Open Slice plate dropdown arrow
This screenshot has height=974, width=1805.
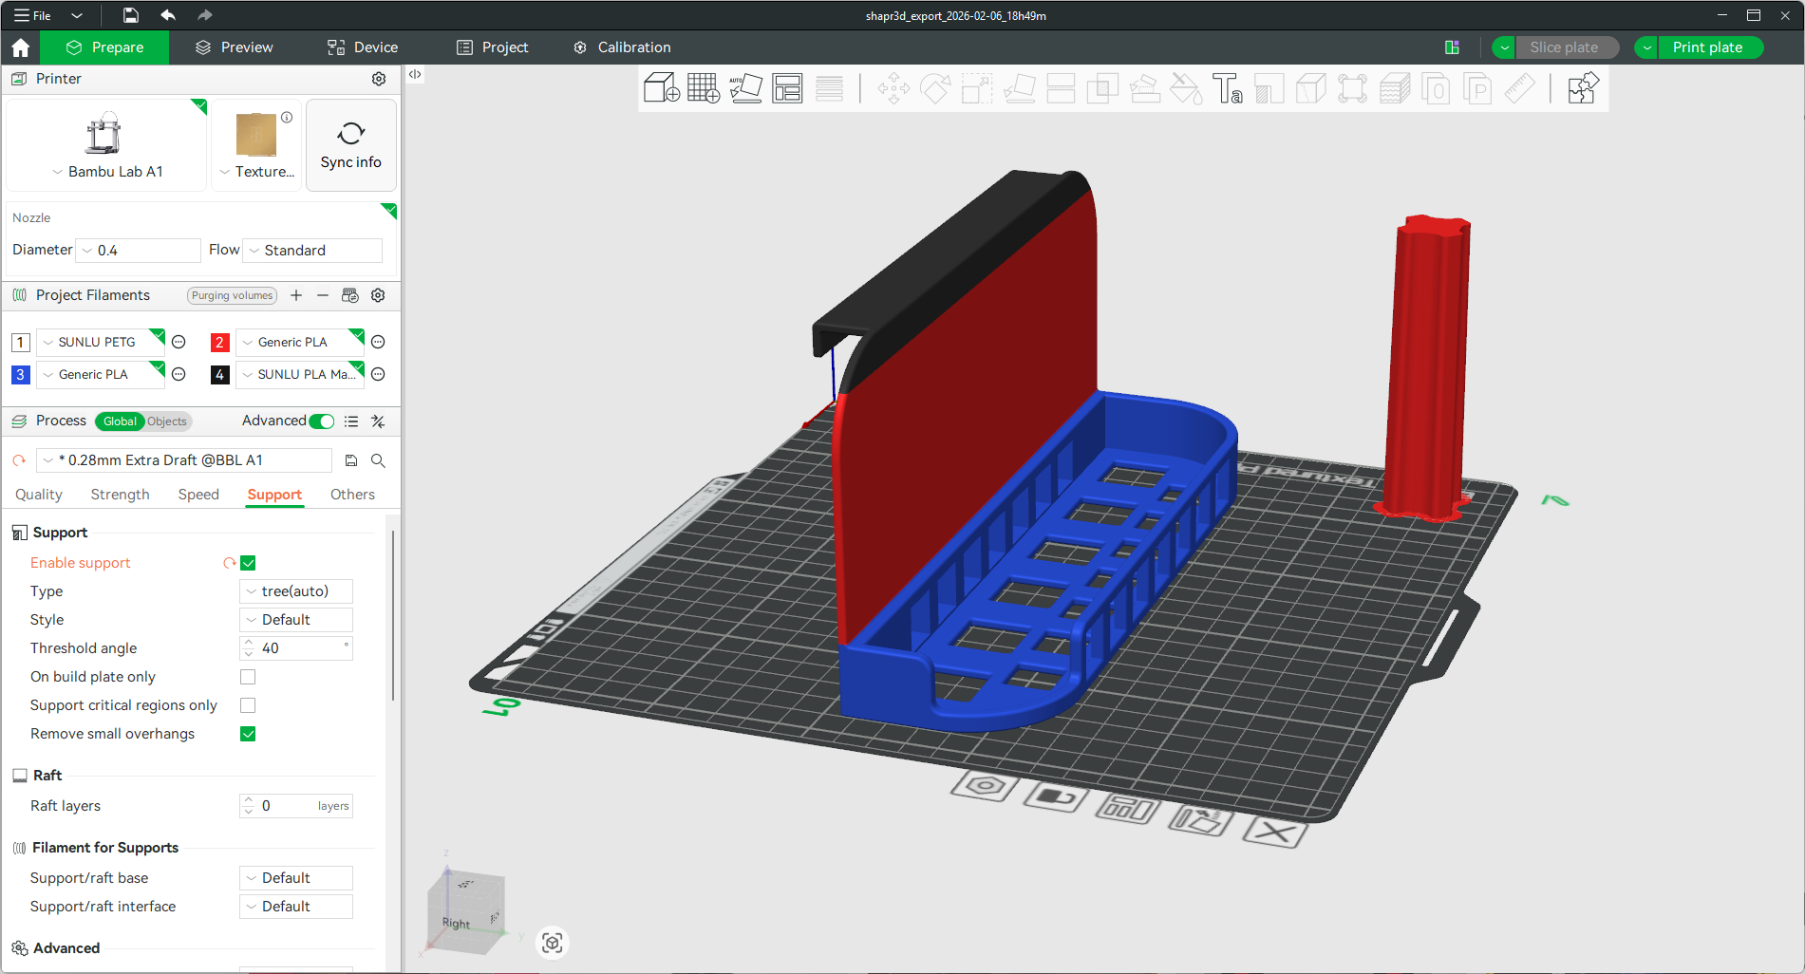click(x=1504, y=47)
